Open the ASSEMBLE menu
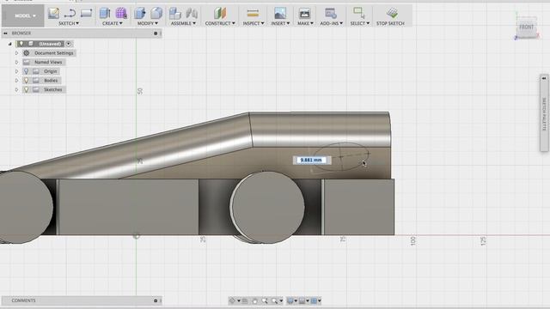Screen dimensions: 550x309 (x=183, y=23)
